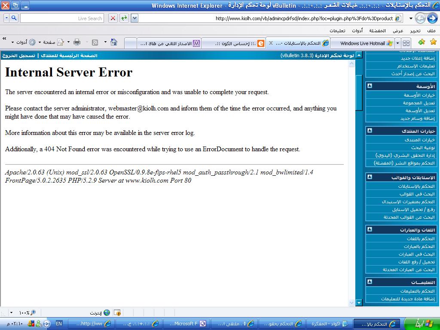The height and width of the screenshot is (330, 440).
Task: Open the تعليمات menu
Action: click(337, 31)
